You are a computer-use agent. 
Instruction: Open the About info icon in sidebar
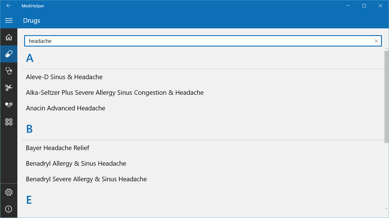(9, 209)
